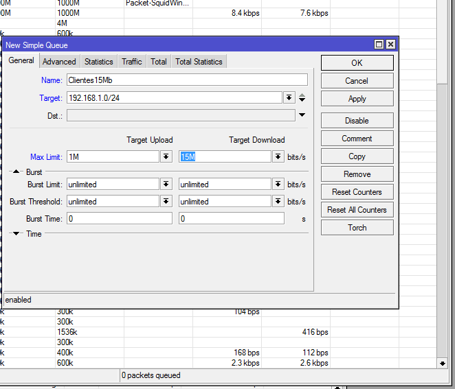Screen dimensions: 455x389
Task: Click Cancel in the queue dialog
Action: 357,81
